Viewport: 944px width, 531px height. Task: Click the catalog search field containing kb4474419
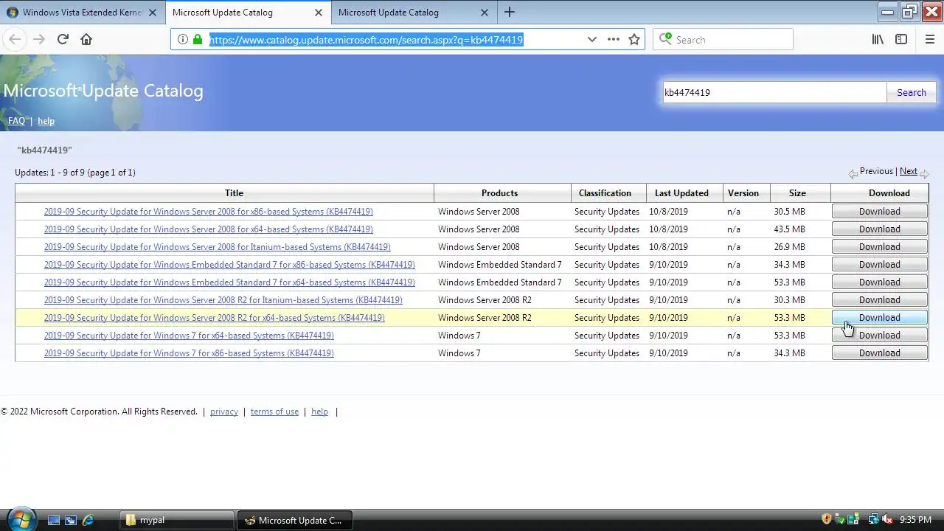pos(774,92)
